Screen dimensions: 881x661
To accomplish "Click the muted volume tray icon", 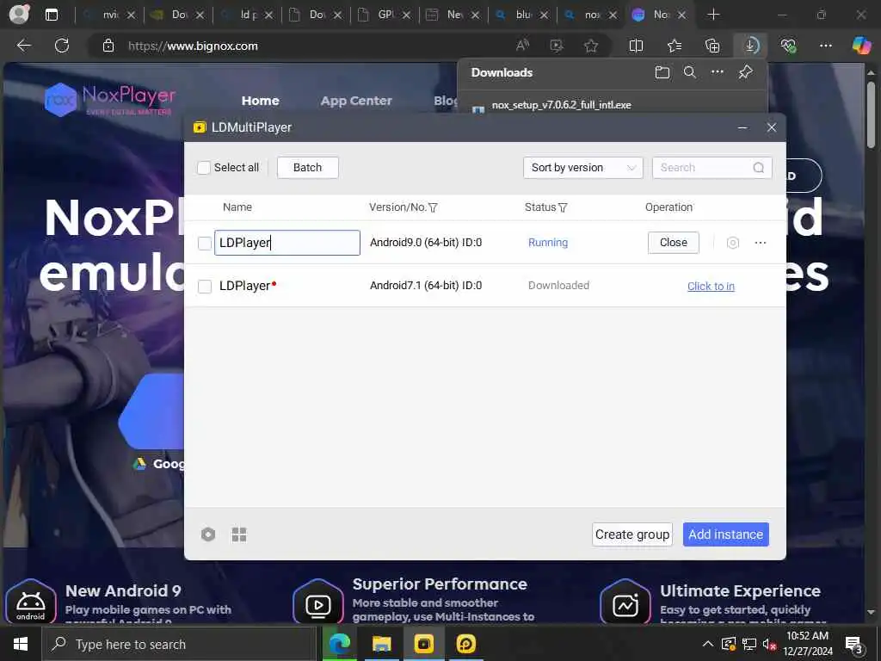I will (x=769, y=644).
